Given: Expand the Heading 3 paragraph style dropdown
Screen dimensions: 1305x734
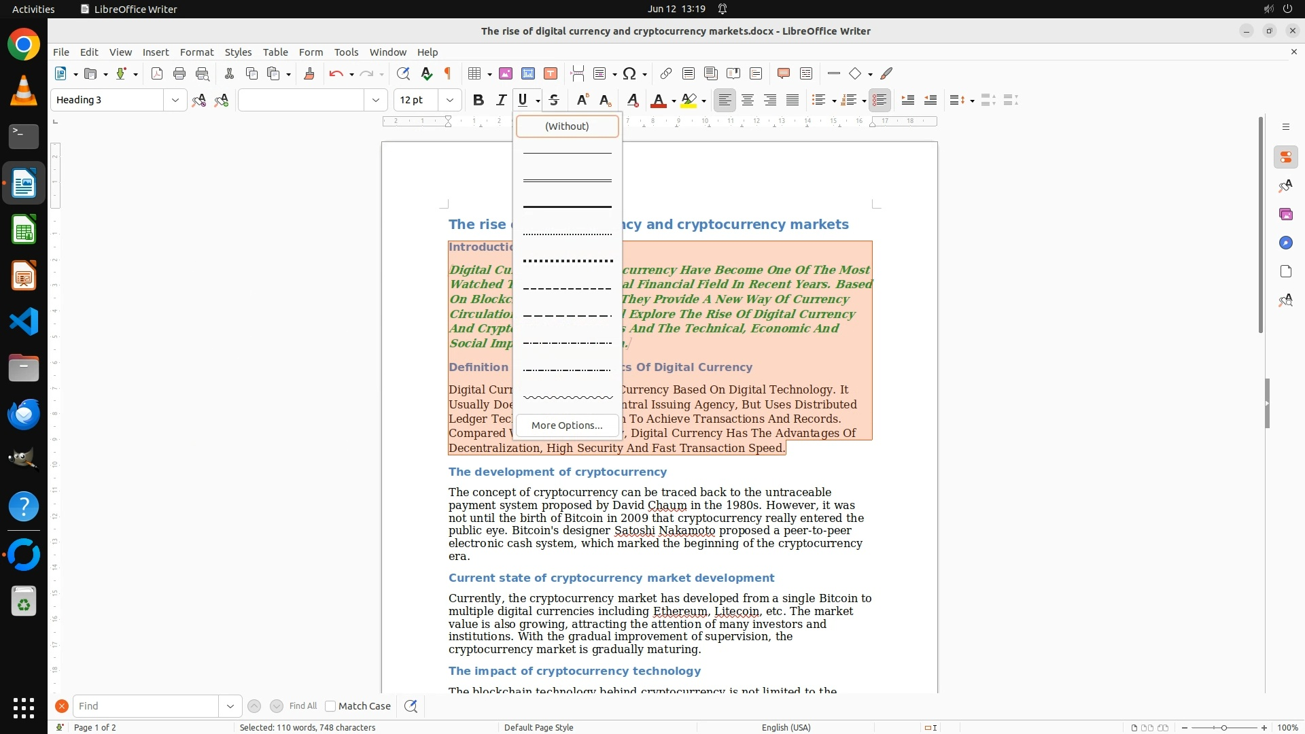Looking at the screenshot, I should pos(175,100).
